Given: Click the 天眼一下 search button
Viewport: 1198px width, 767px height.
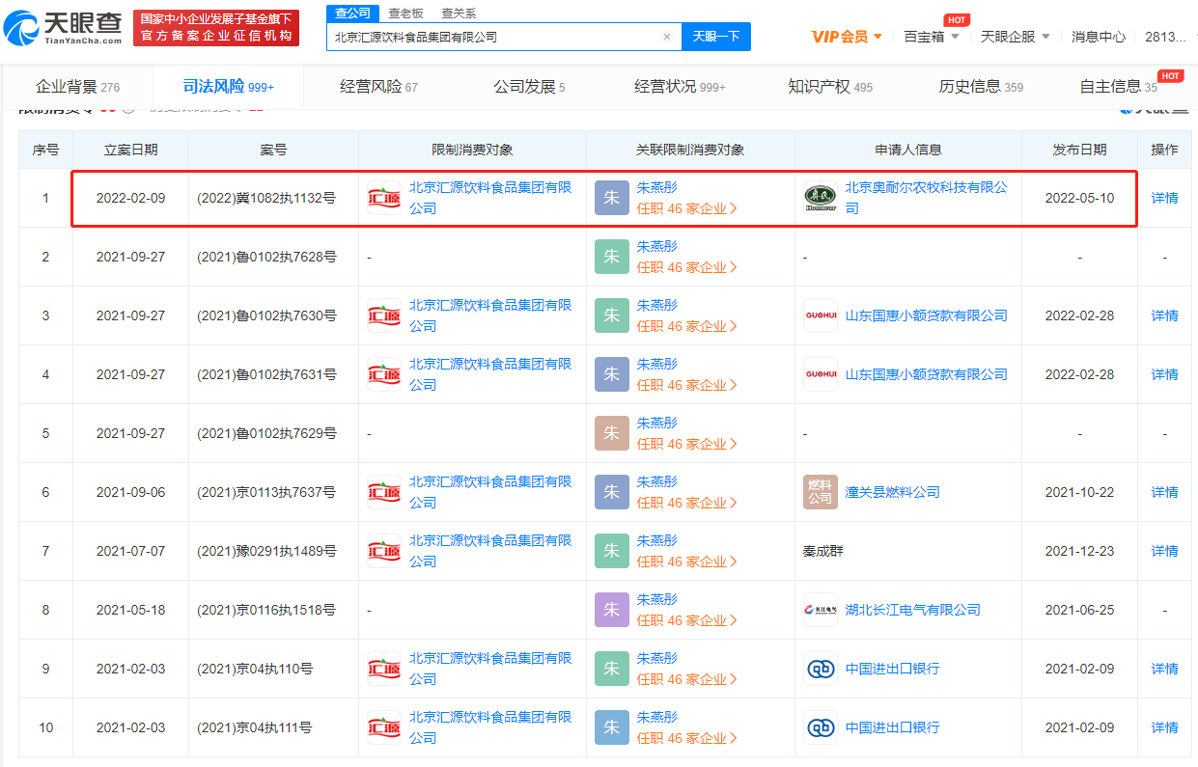Looking at the screenshot, I should 715,37.
